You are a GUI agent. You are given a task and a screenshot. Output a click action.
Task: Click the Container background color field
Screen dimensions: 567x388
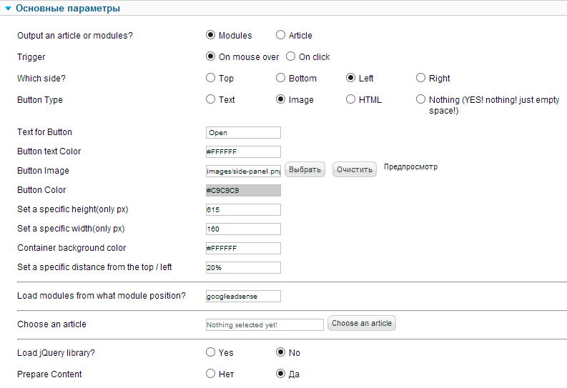[x=243, y=248]
